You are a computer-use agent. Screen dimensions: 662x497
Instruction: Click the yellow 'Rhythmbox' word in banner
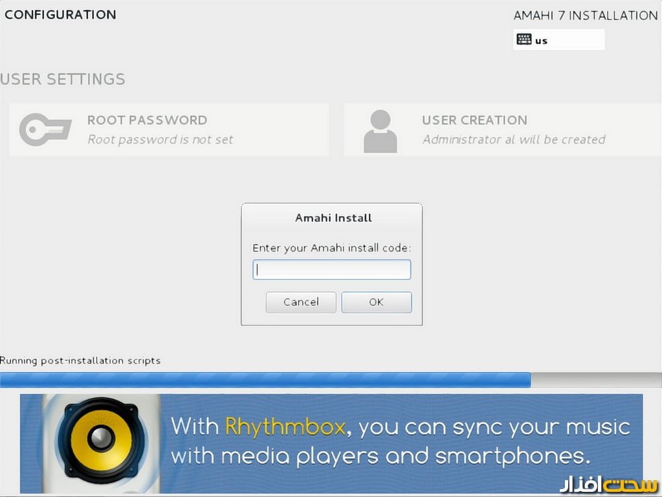[284, 426]
